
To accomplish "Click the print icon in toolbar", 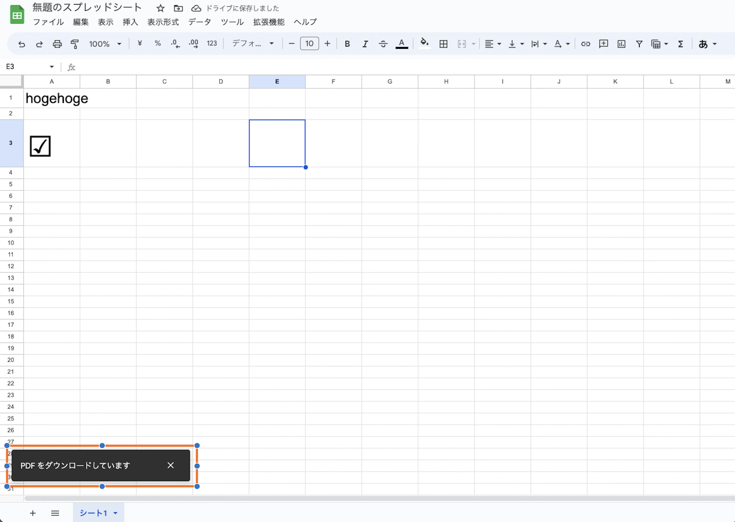I will coord(57,44).
